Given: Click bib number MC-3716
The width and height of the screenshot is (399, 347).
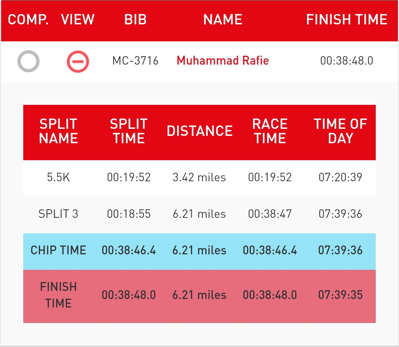Looking at the screenshot, I should [135, 61].
